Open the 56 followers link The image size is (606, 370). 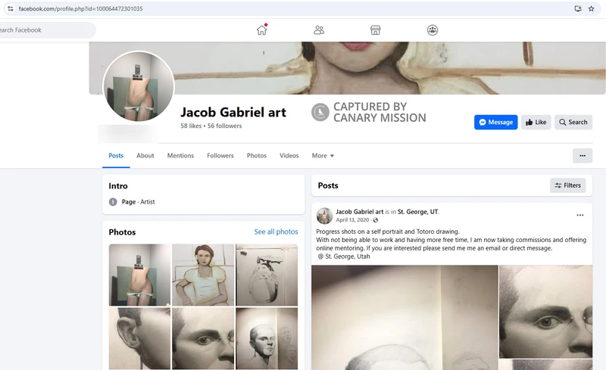tap(224, 126)
